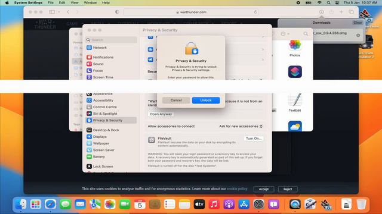Cancel the Privacy & Security unlock dialog
The width and height of the screenshot is (382, 214).
coord(176,100)
